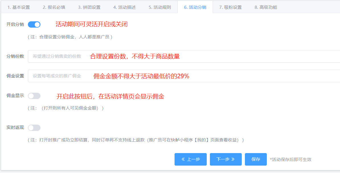Disable the 开启分销 switch
The height and width of the screenshot is (173, 340).
tap(34, 24)
